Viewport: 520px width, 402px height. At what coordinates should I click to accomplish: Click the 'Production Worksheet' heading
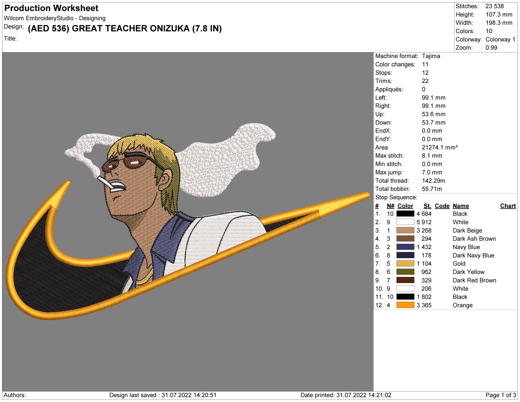click(x=51, y=8)
